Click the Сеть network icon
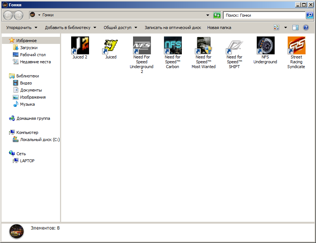The image size is (316, 243). [12, 153]
